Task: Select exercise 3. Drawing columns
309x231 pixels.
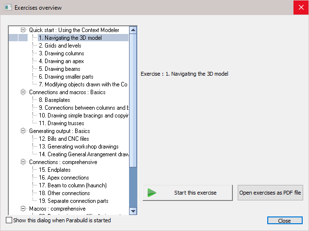Action: tap(61, 53)
